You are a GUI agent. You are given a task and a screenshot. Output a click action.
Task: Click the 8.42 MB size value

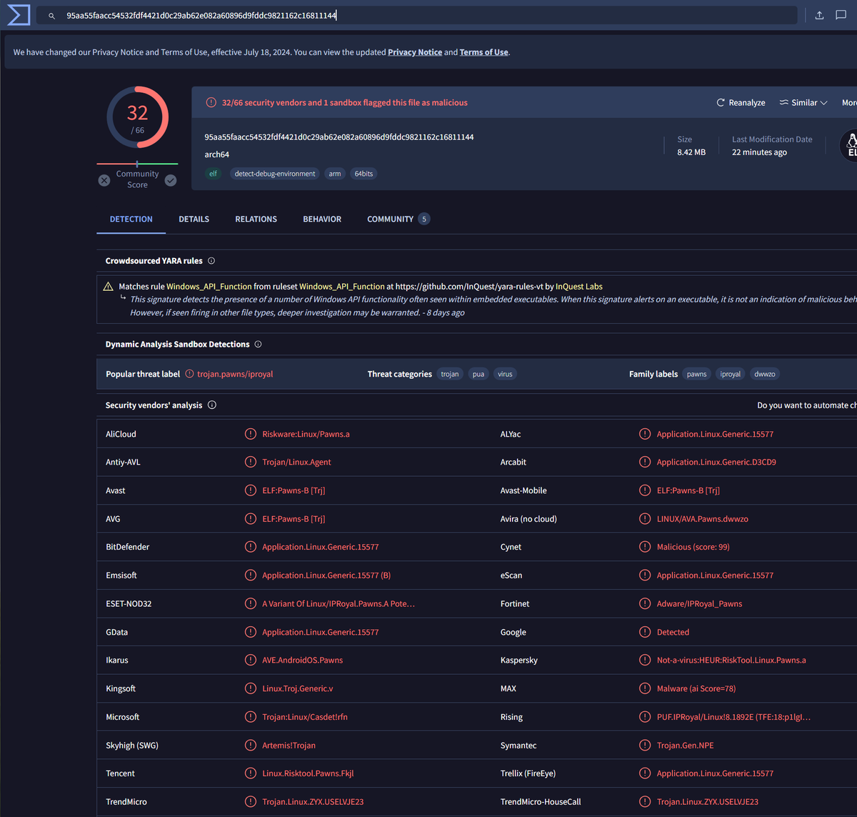click(x=691, y=152)
